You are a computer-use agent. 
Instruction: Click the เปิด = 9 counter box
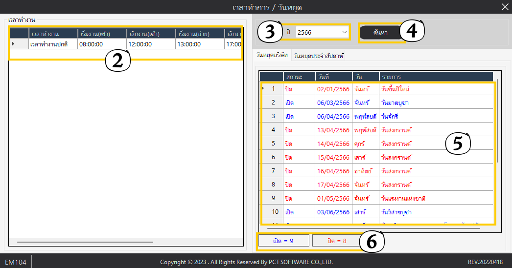click(x=284, y=241)
